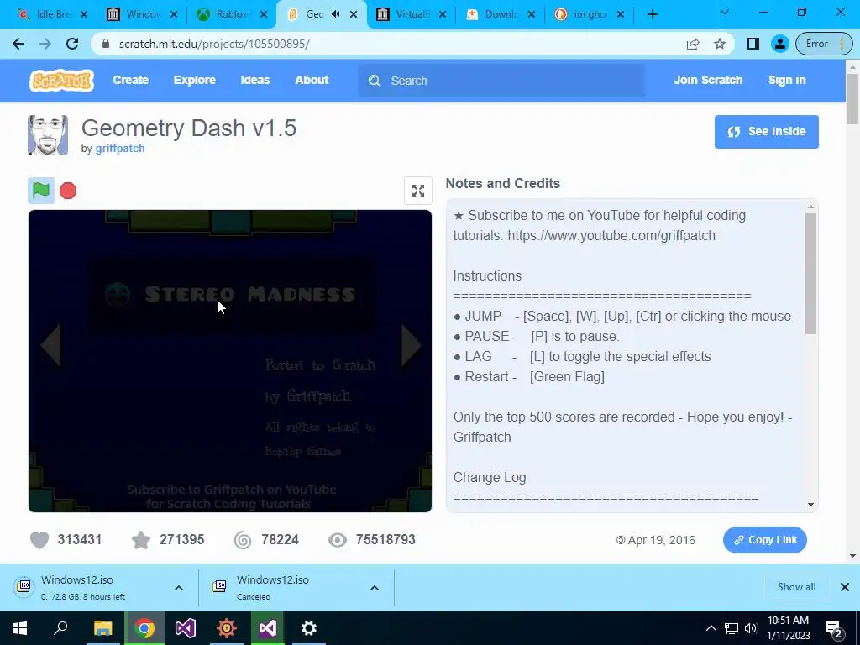Open the tab search chevron
This screenshot has width=860, height=645.
point(725,12)
